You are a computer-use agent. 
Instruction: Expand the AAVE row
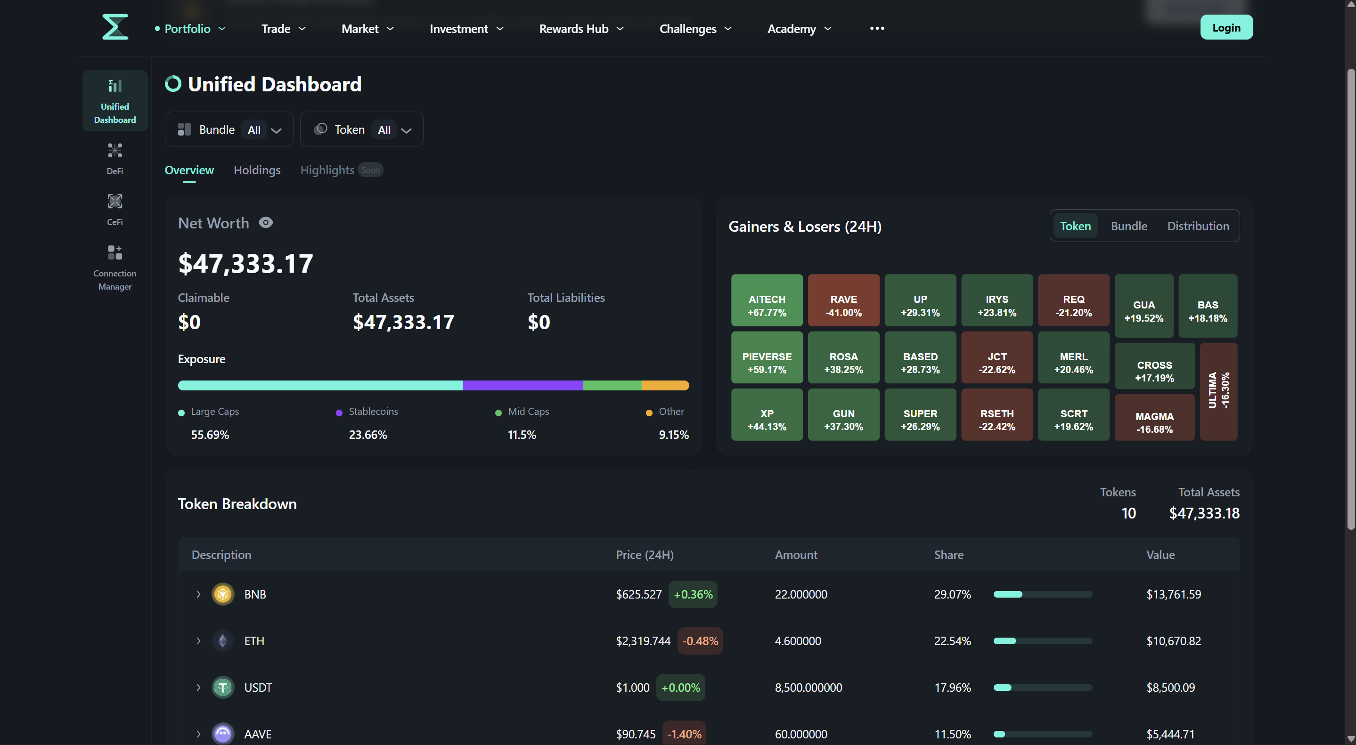click(198, 734)
